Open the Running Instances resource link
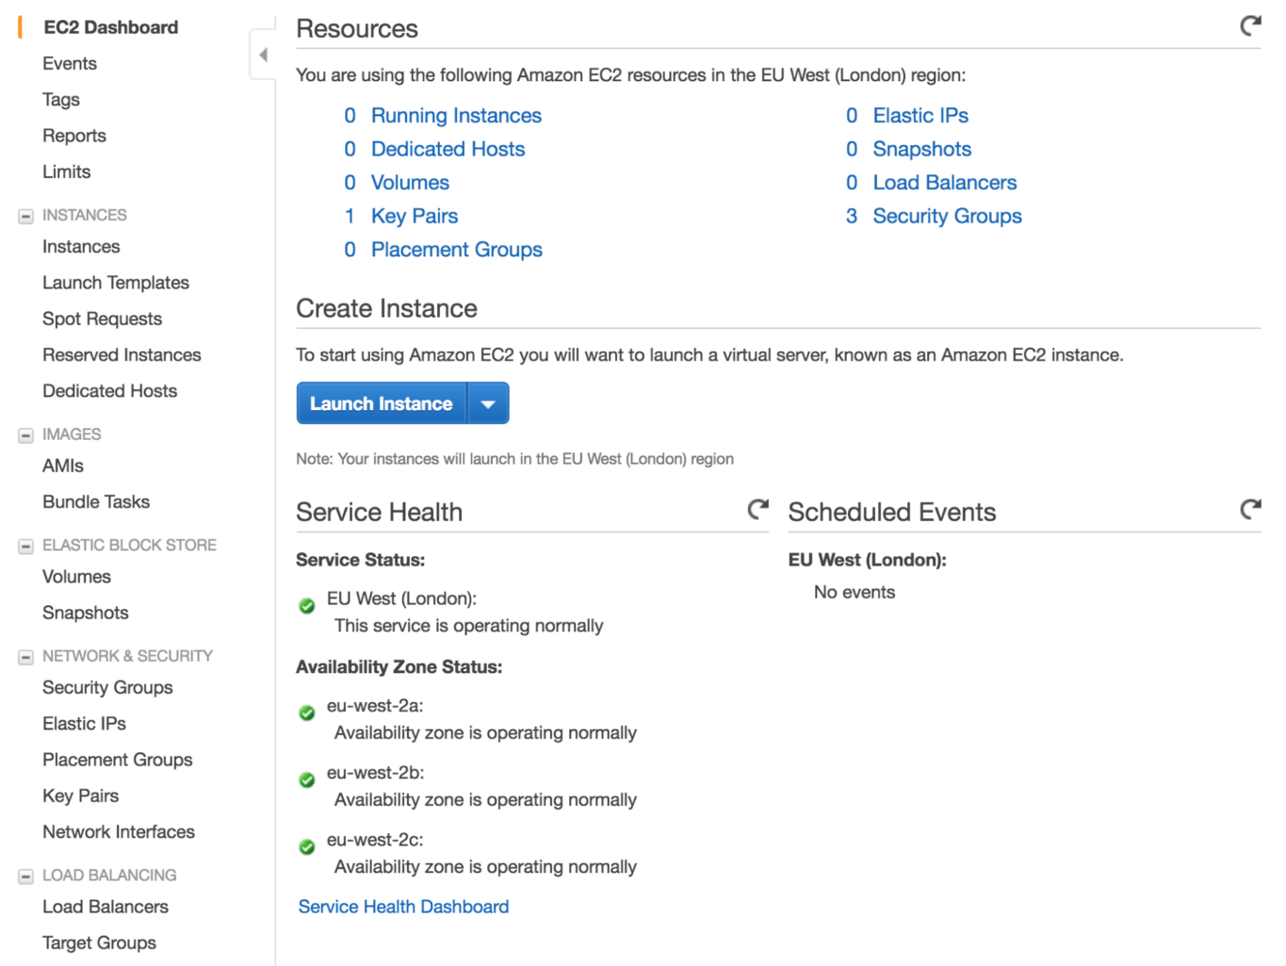The width and height of the screenshot is (1286, 966). tap(456, 115)
